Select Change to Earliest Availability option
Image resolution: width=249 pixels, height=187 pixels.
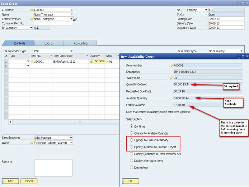coord(132,140)
